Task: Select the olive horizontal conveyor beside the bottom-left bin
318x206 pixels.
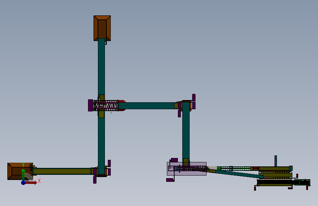Action: tap(62, 171)
